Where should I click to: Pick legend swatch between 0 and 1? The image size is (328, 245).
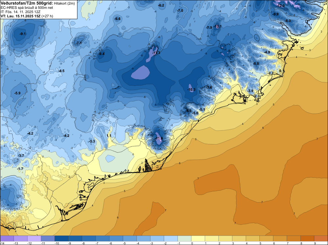coord(198,238)
